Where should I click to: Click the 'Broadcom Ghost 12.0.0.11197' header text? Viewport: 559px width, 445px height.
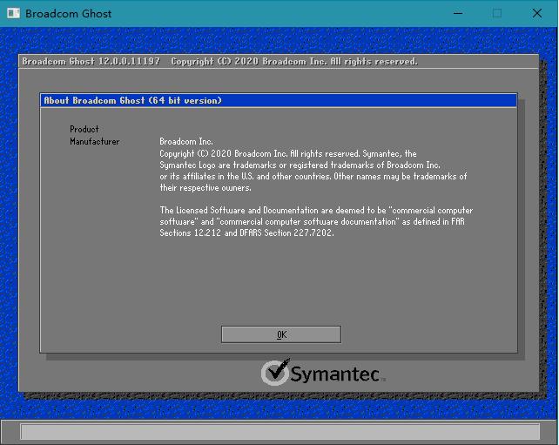tap(91, 61)
